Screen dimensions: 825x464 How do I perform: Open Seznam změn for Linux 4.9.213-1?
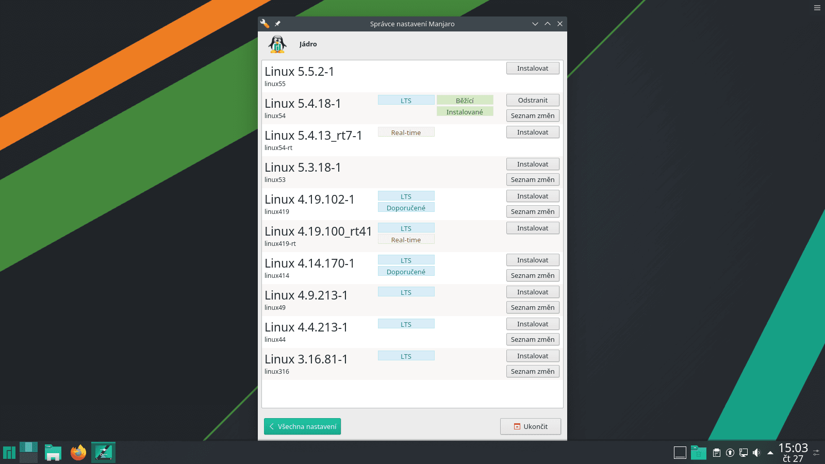pos(533,308)
